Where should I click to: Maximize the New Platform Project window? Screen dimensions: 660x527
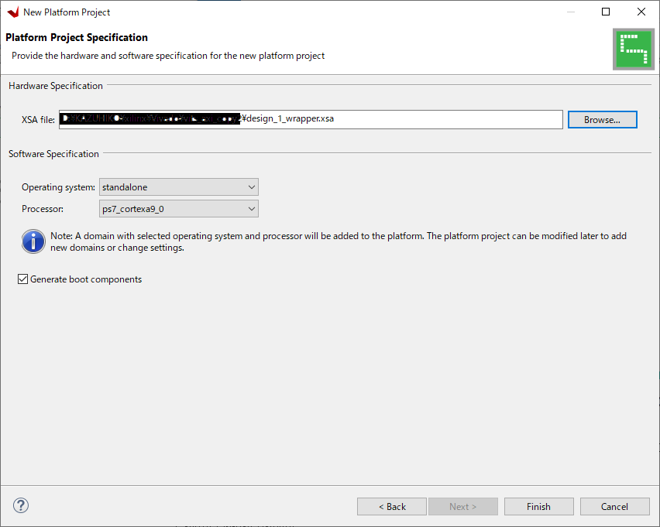(605, 12)
